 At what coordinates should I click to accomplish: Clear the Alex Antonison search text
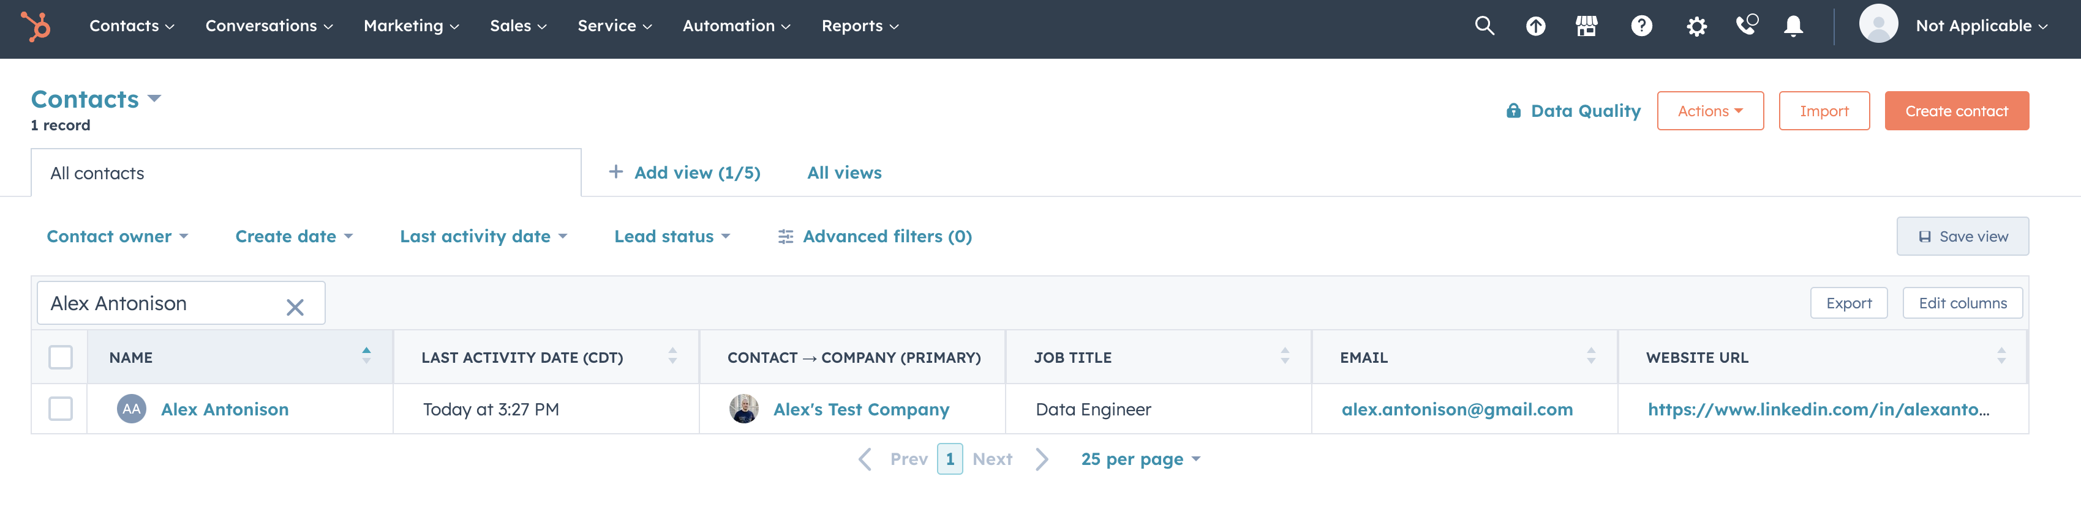click(x=295, y=307)
